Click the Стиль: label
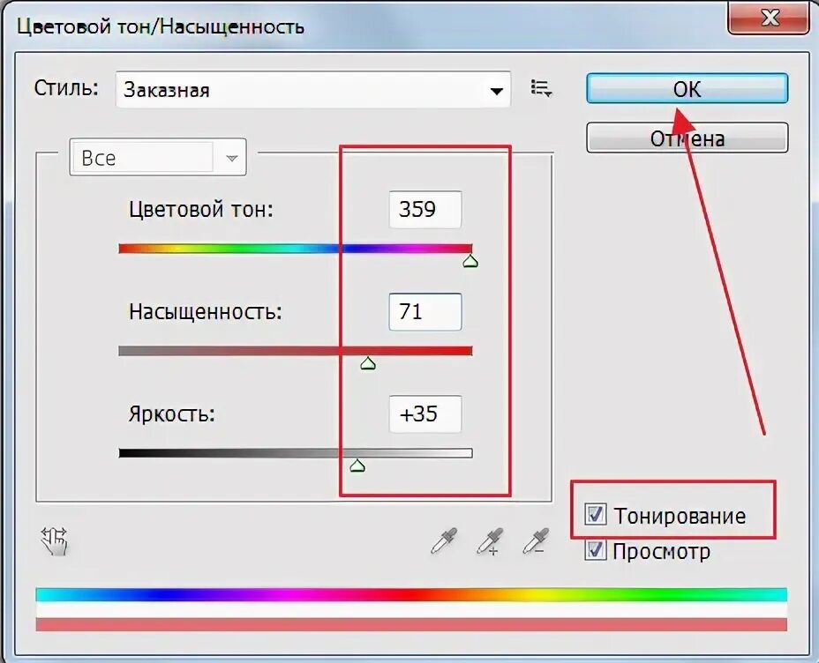819x663 pixels. [66, 88]
